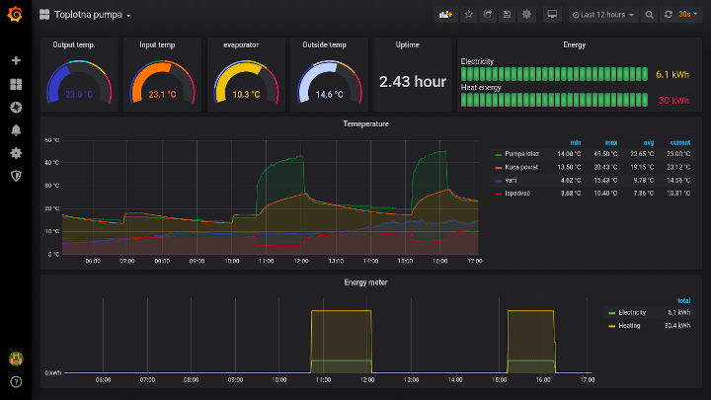The image size is (711, 400).
Task: Open the Help question mark icon
Action: click(16, 382)
